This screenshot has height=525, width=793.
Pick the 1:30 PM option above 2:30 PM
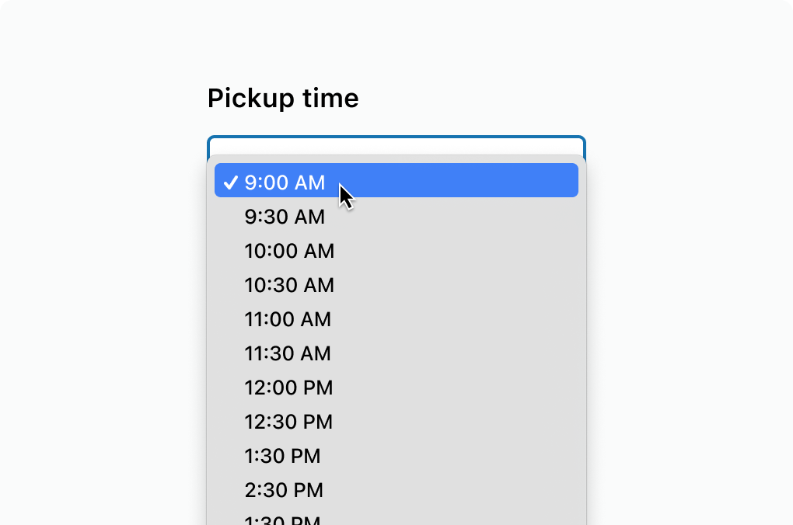[396, 456]
